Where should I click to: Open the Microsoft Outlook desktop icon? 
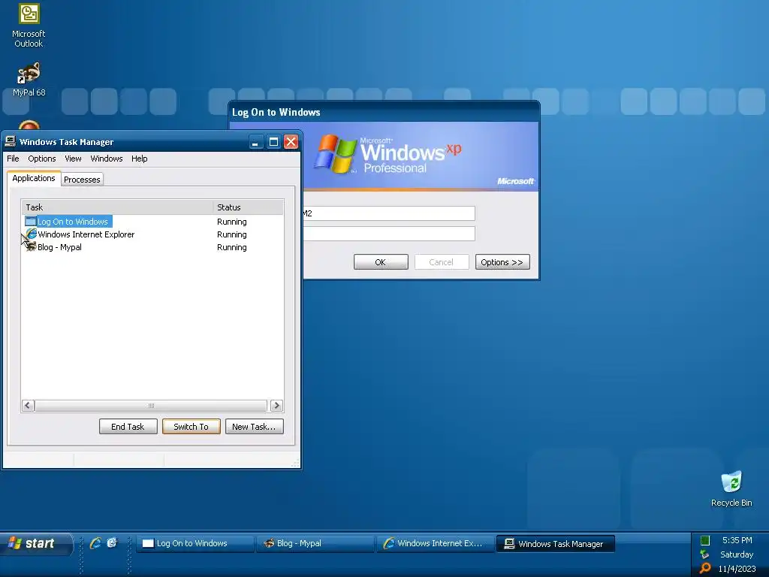(29, 26)
